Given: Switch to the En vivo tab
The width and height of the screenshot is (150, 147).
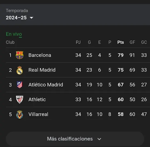Looking at the screenshot, I should [x=14, y=34].
